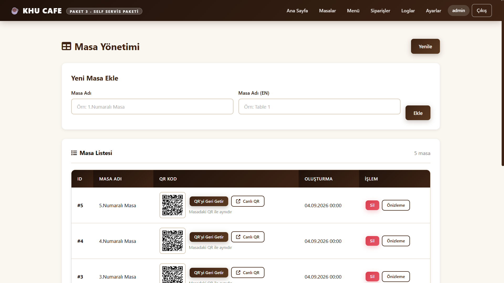Preview 3.Numaralı Masa with Önizleme
The width and height of the screenshot is (504, 283).
(396, 276)
